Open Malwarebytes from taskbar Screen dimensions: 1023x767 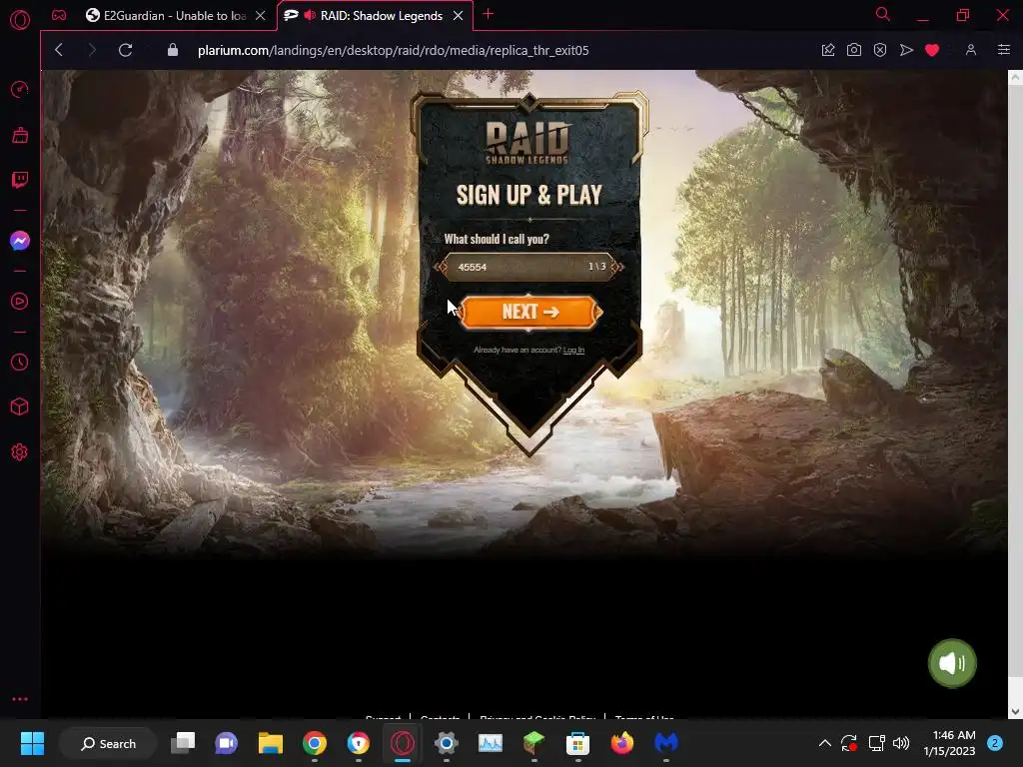pyautogui.click(x=666, y=743)
